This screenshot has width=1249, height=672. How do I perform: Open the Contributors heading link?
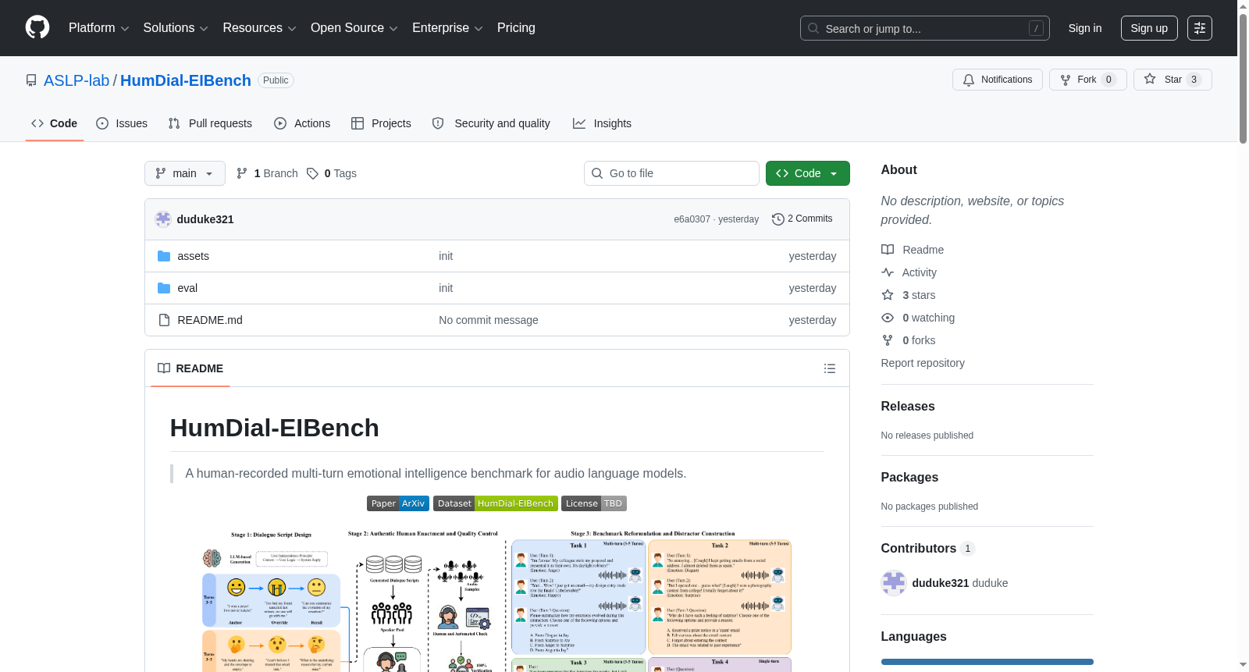click(928, 549)
